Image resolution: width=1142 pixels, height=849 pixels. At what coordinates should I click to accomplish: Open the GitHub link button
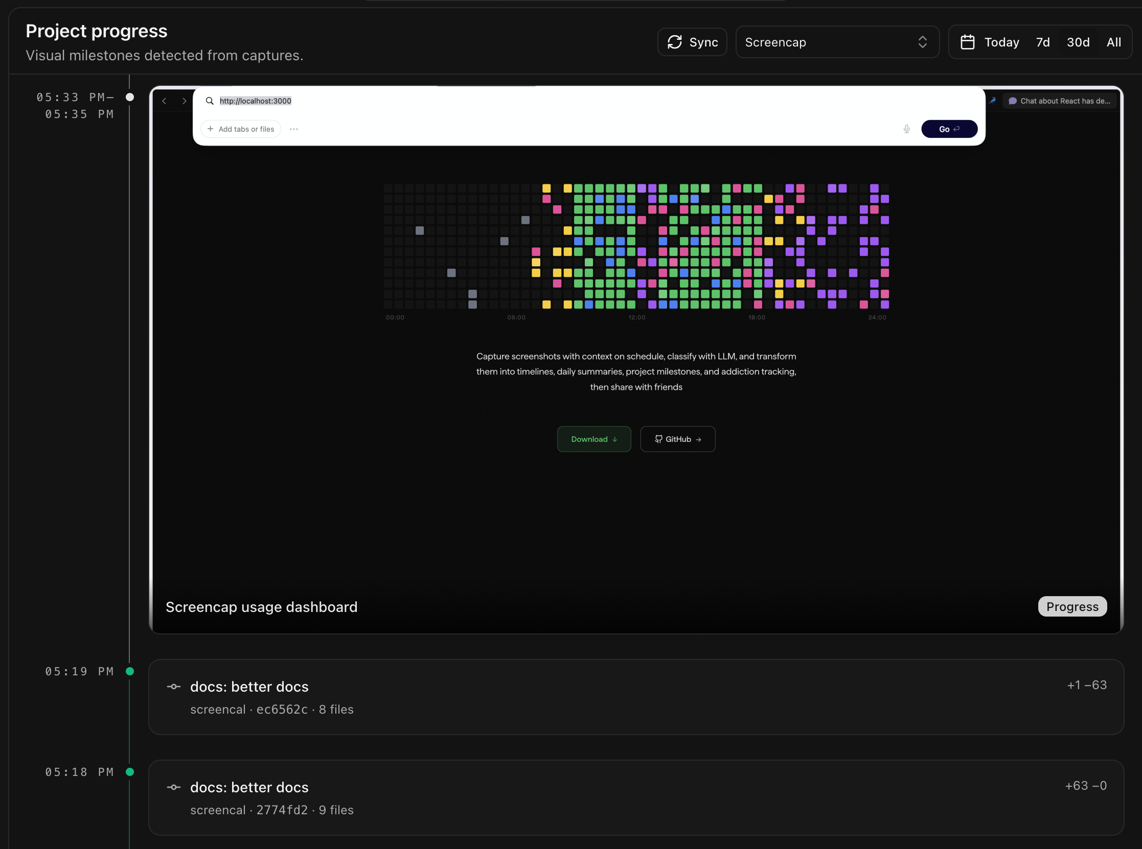(x=678, y=439)
